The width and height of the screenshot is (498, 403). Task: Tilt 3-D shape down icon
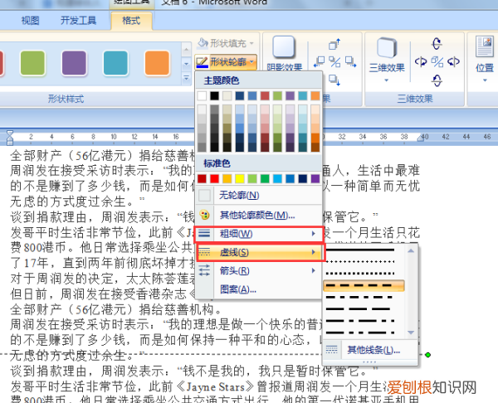tap(437, 80)
